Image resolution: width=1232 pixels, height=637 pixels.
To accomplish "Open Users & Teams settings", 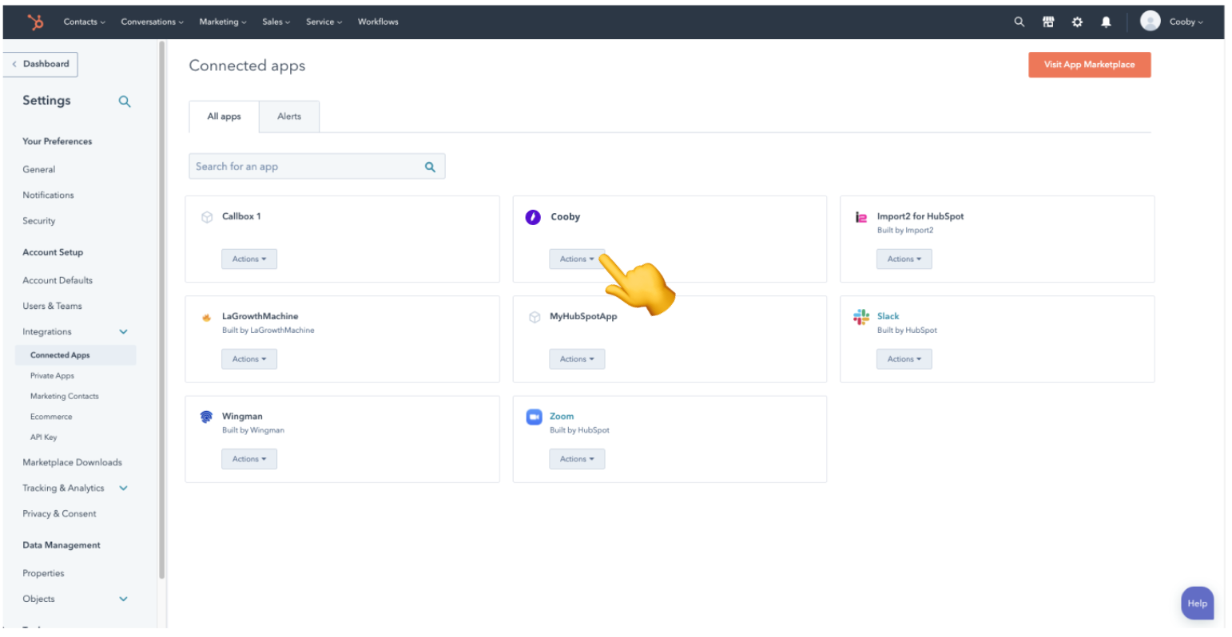I will point(52,306).
